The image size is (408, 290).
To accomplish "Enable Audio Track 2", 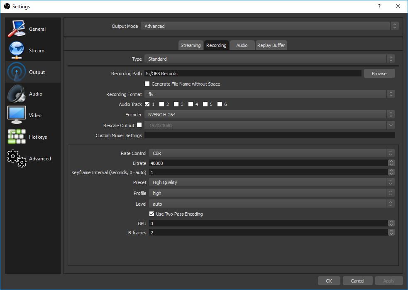I will (161, 104).
